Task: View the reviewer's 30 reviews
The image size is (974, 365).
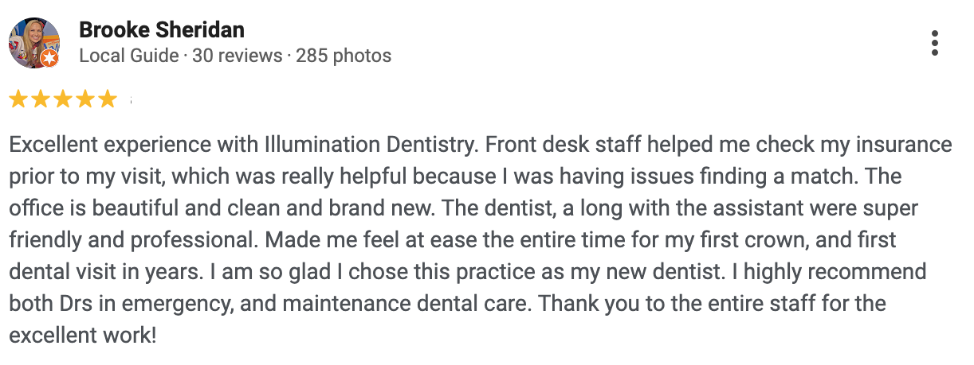Action: 238,56
